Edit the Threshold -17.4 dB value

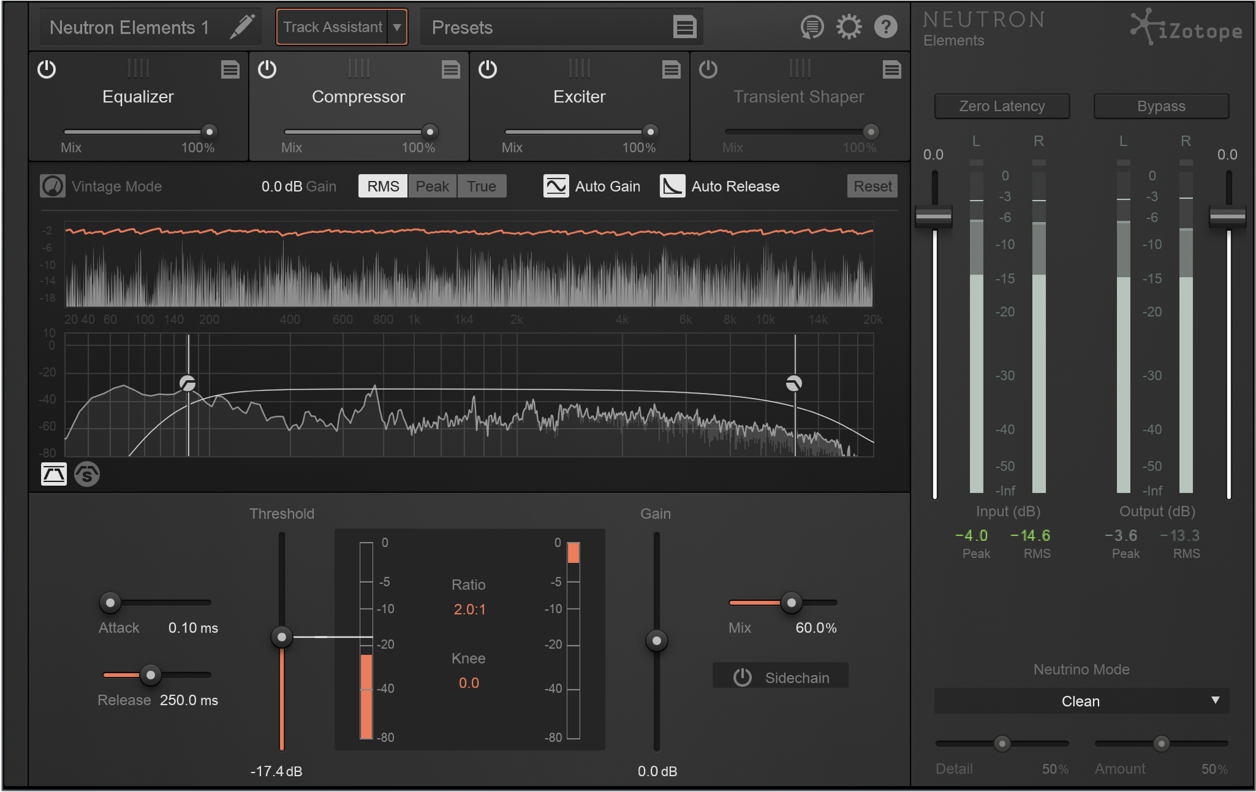[276, 771]
